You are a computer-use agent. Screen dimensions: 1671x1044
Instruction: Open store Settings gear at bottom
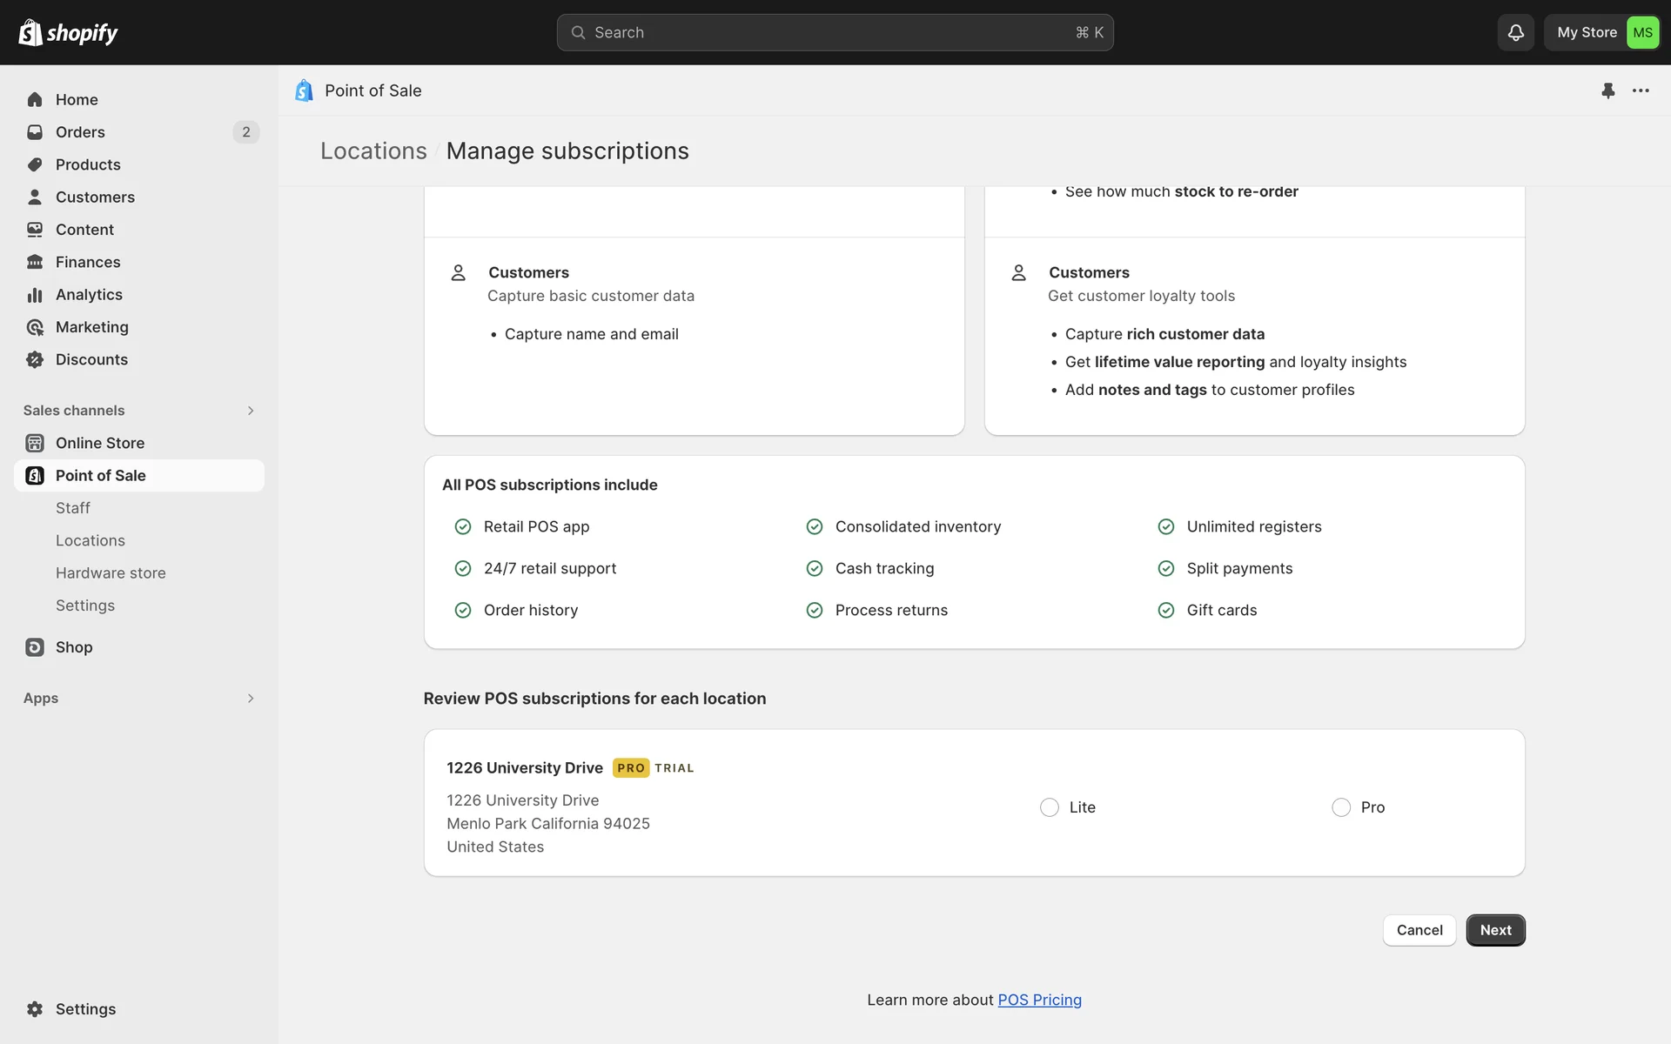(85, 1009)
